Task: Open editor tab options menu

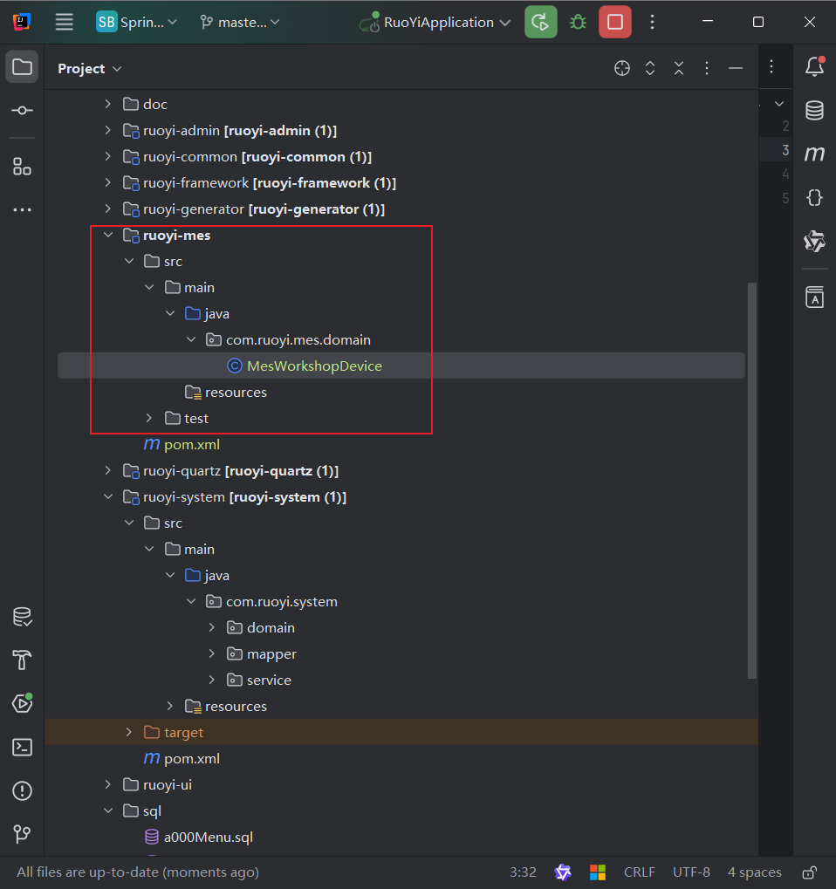Action: click(771, 67)
